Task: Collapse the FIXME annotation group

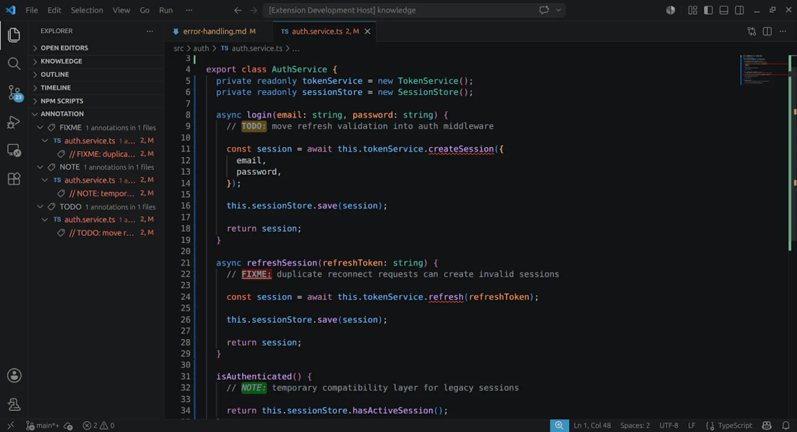Action: coord(96,127)
